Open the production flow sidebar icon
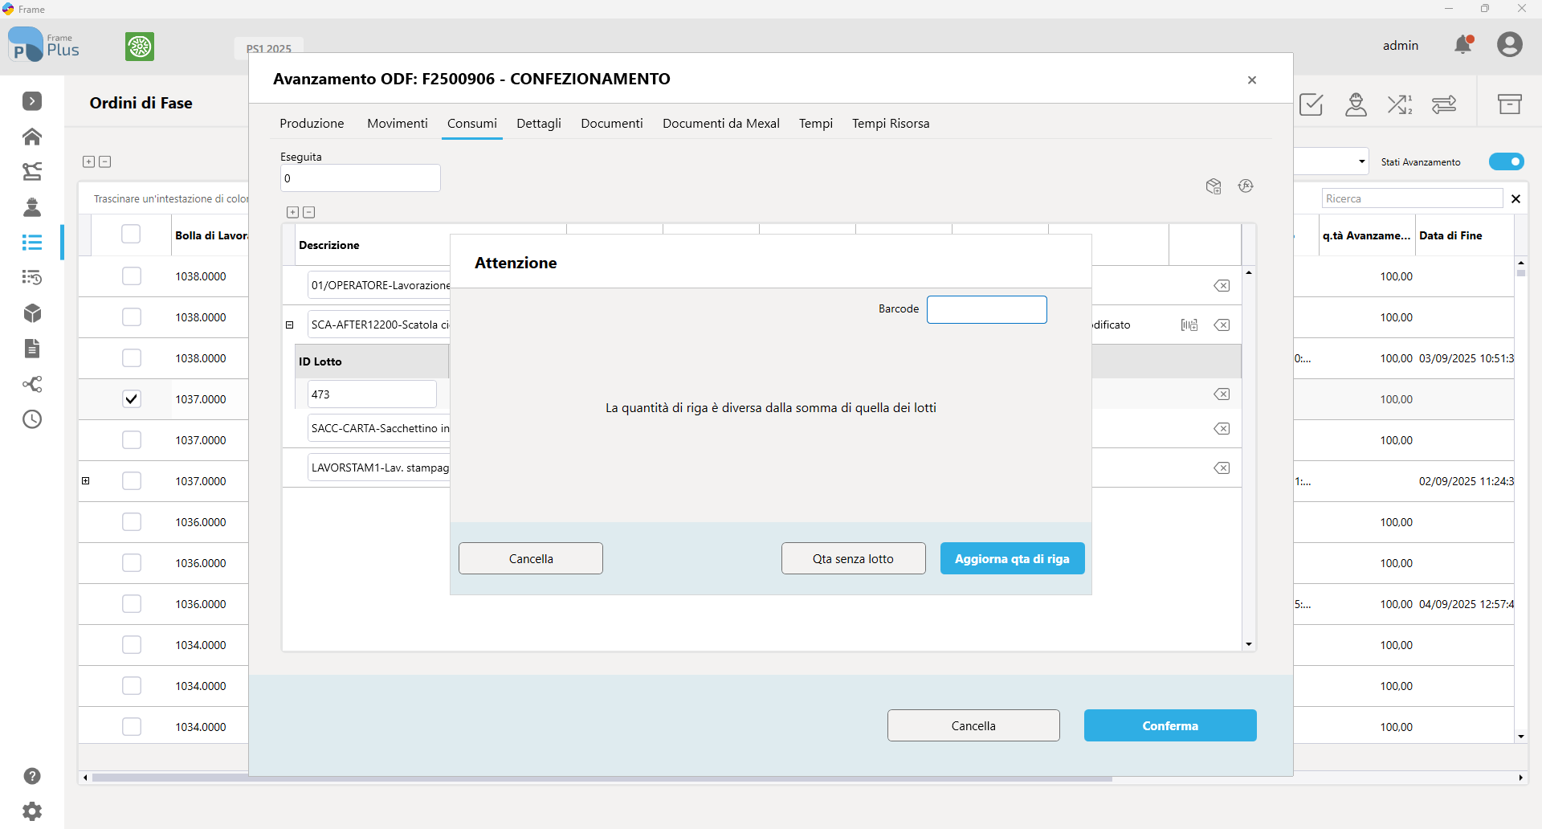Viewport: 1542px width, 829px height. 32,172
